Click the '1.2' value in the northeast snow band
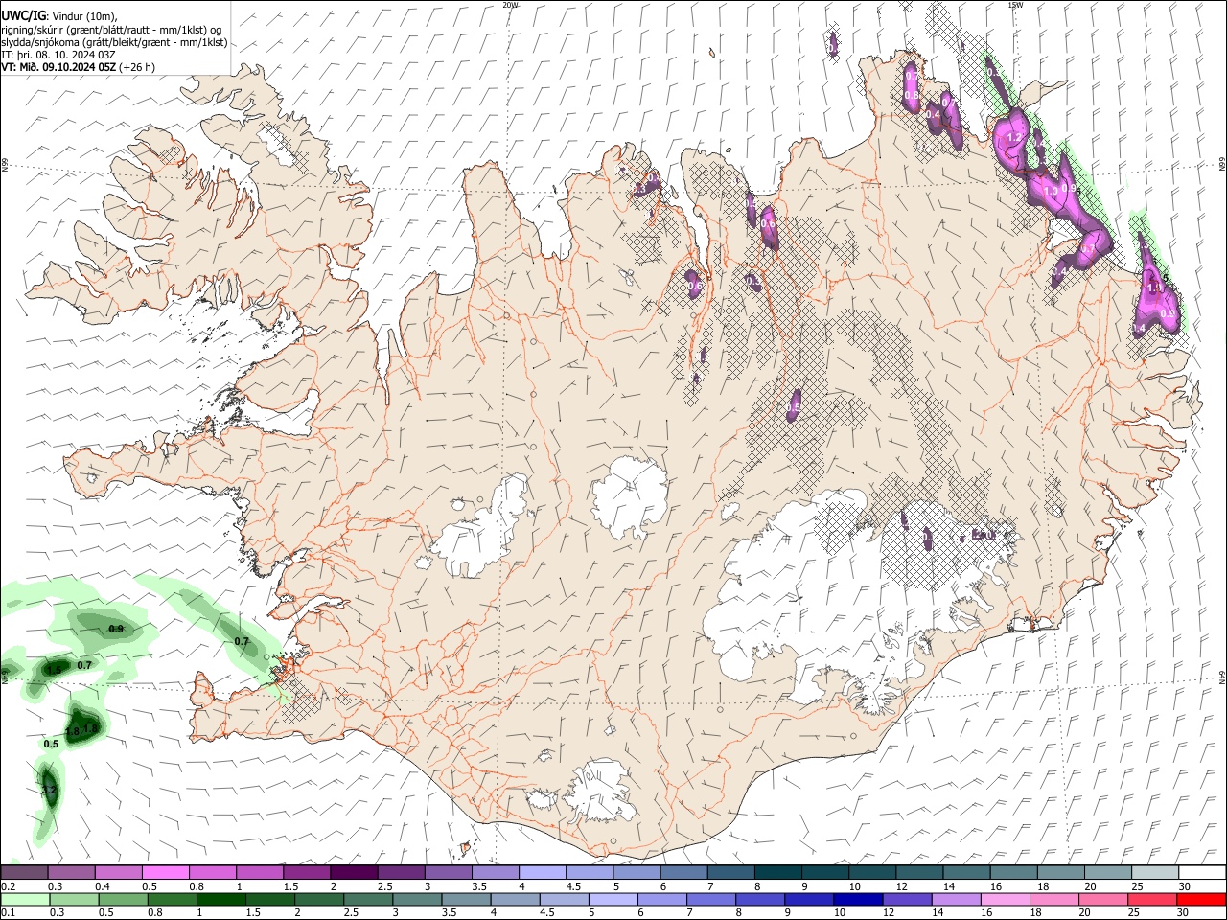1227x920 pixels. tap(1014, 138)
